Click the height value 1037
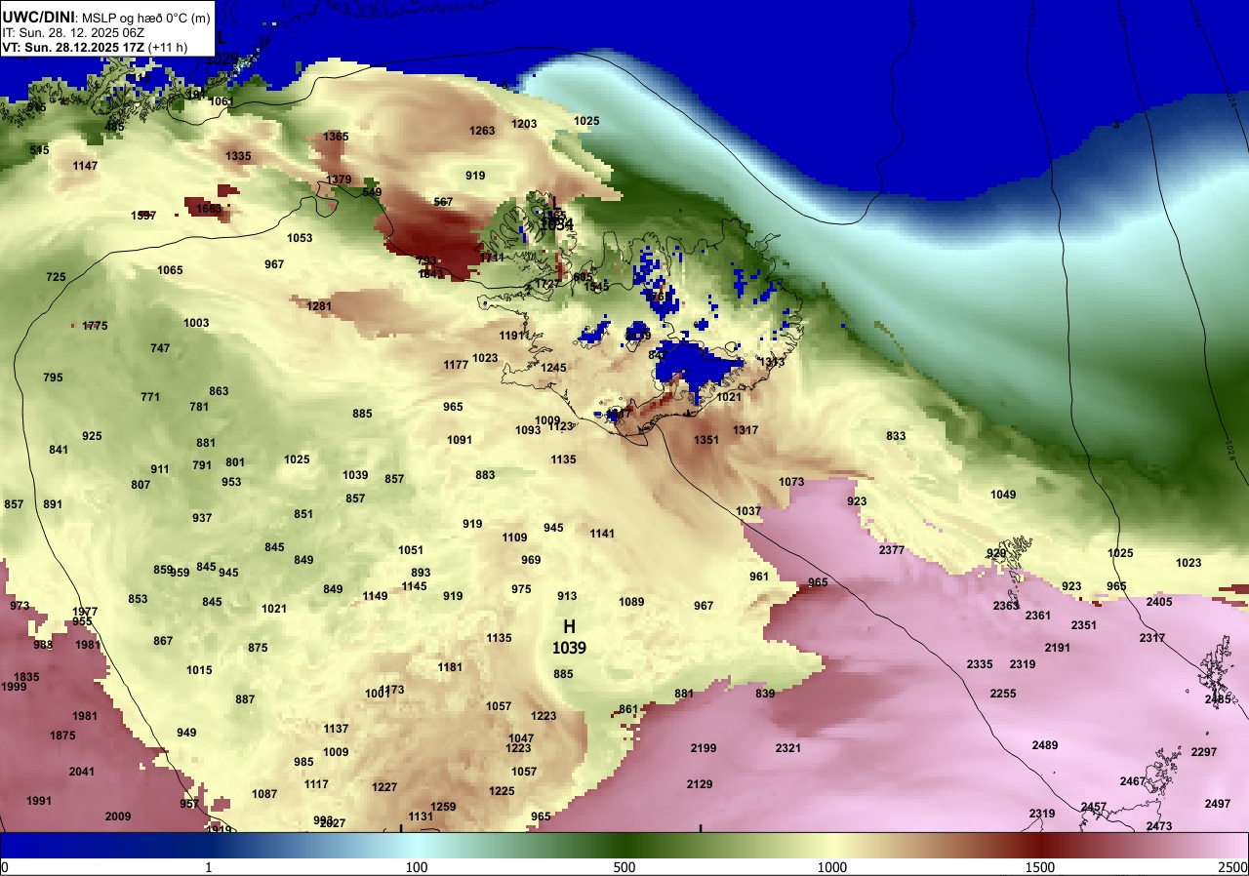Screen dimensions: 1249x876 click(x=748, y=511)
